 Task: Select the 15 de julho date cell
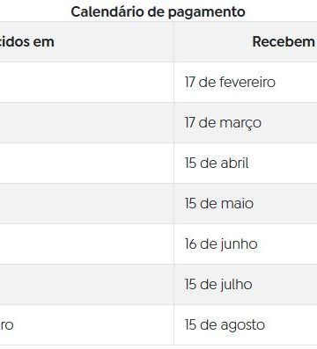click(246, 285)
